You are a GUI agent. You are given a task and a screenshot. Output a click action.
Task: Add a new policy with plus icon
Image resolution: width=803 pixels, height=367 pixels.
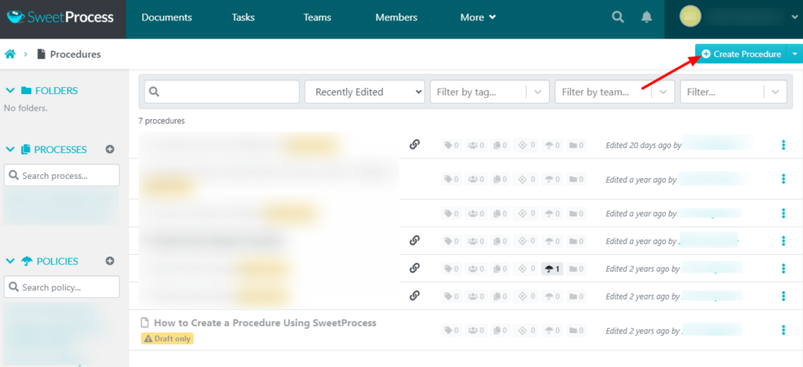tap(110, 261)
